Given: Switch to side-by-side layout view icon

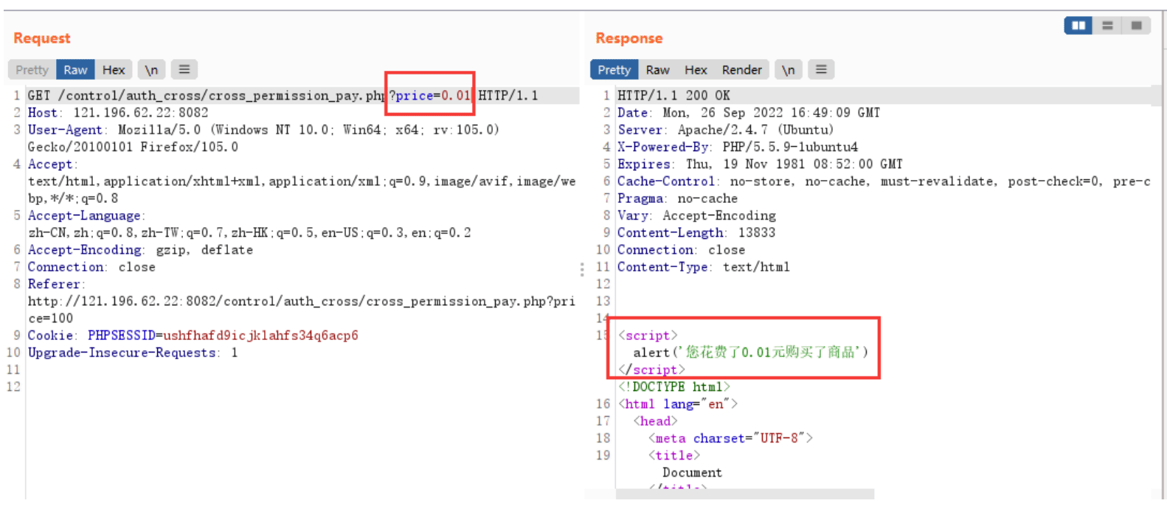Looking at the screenshot, I should pyautogui.click(x=1078, y=26).
